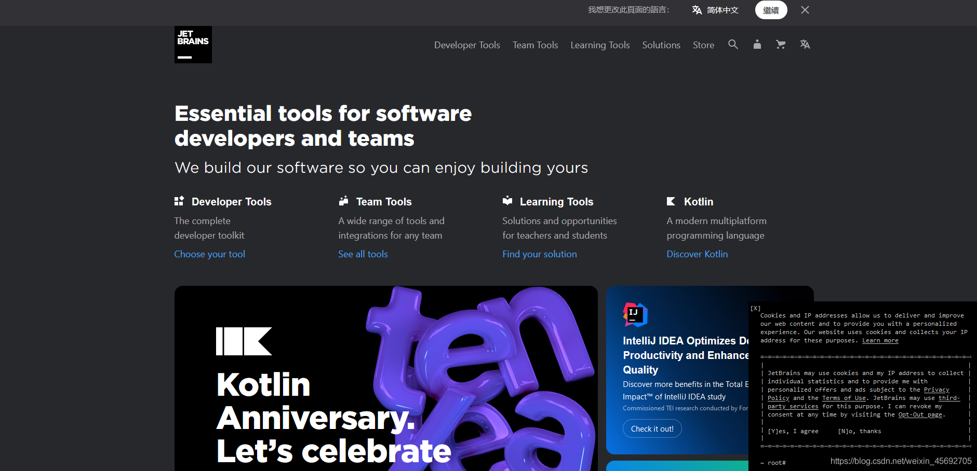Click the translate icon in top language banner

697,10
